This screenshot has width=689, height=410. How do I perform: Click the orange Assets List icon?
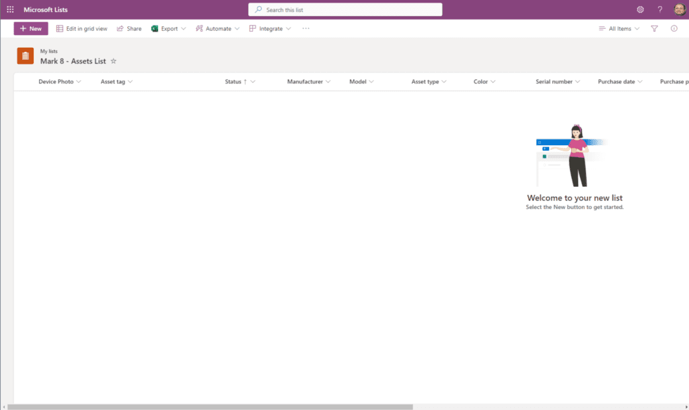click(x=25, y=56)
